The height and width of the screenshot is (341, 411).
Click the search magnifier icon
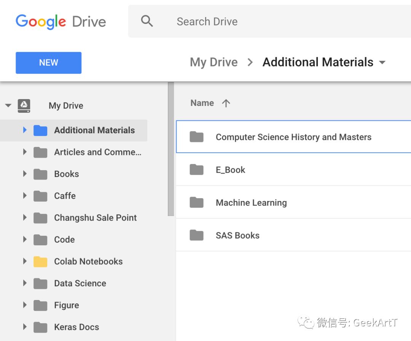147,21
